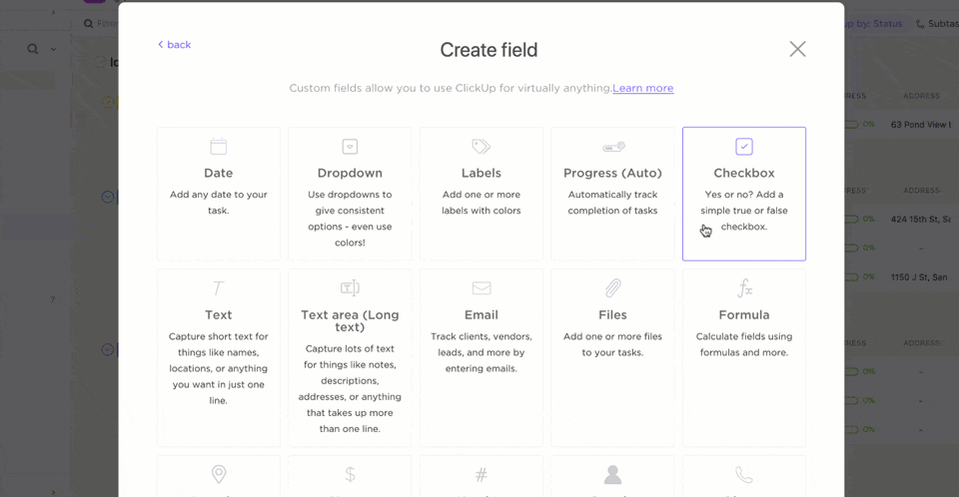Select the dollar sign money field icon
Image resolution: width=959 pixels, height=497 pixels.
coord(350,474)
